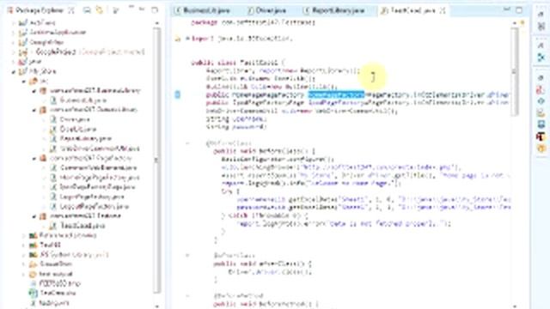Close the Package Explorer view
This screenshot has height=309, width=550.
[70, 10]
